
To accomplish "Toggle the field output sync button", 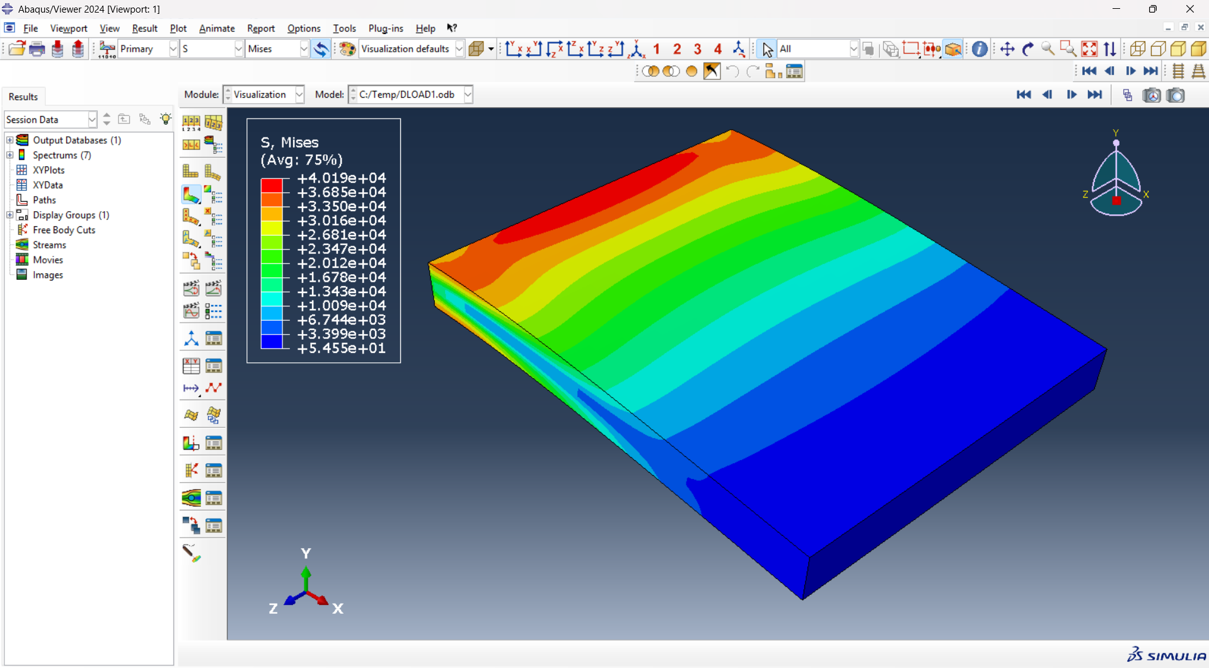I will (321, 49).
